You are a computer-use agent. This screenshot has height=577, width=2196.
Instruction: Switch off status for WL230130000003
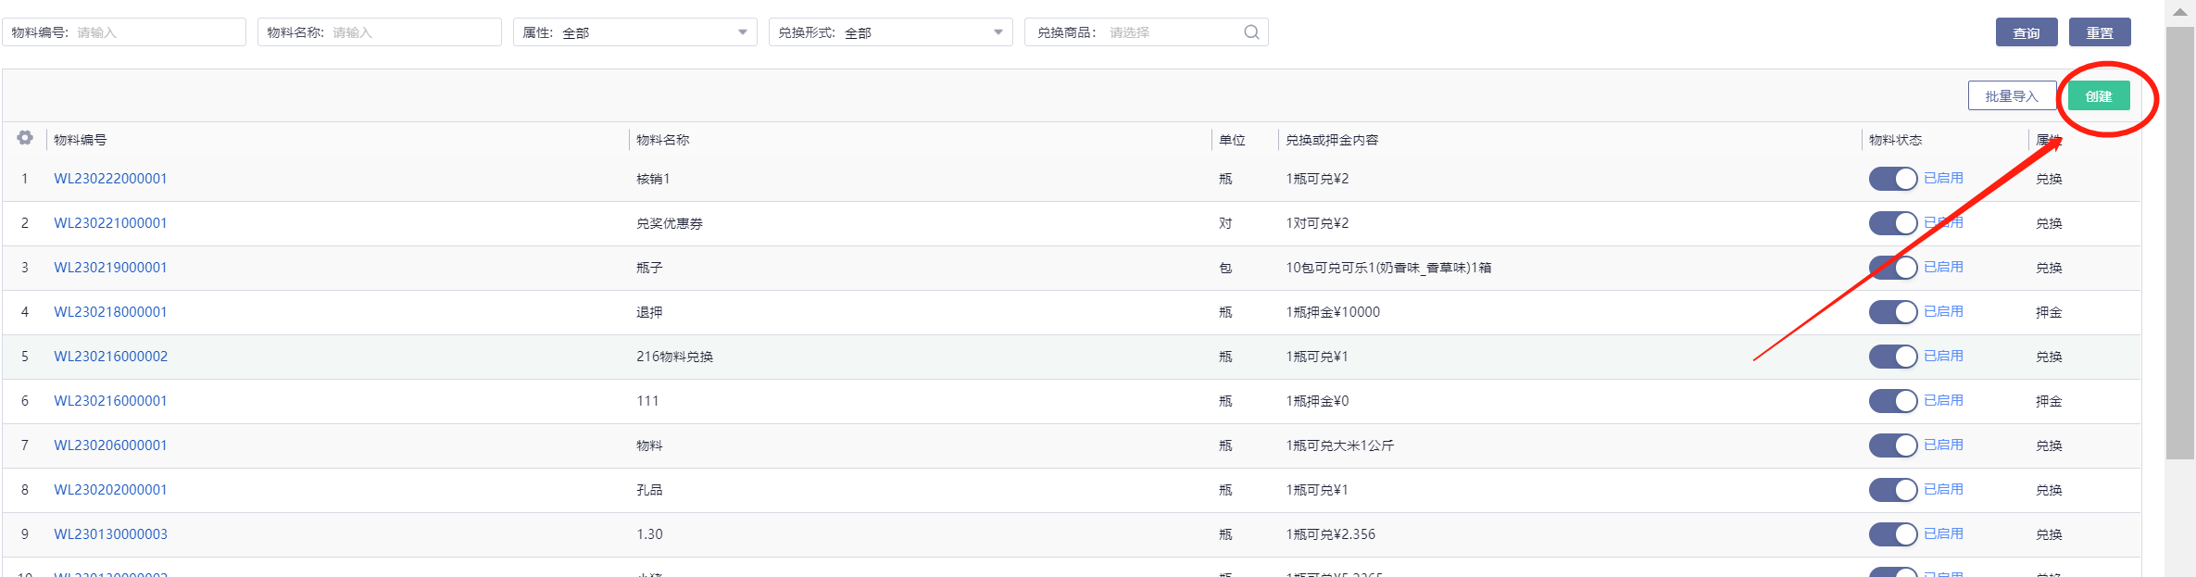point(1892,534)
